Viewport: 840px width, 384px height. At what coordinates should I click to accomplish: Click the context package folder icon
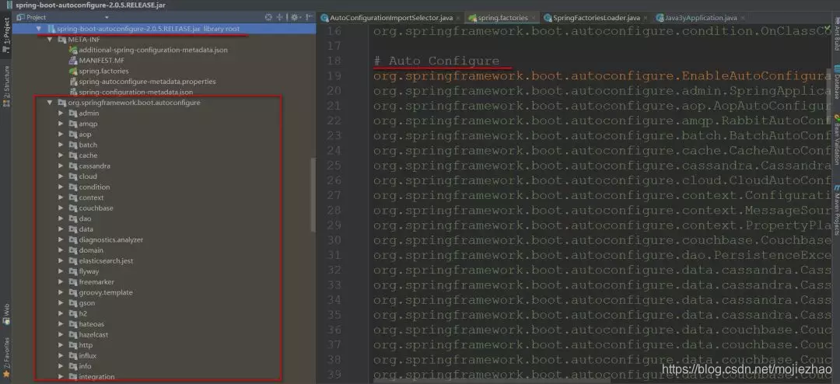[73, 197]
